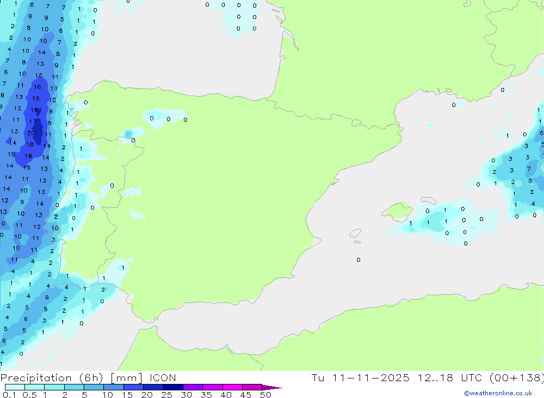
Task: Click the '[mm]' unit label
Action: coord(126,378)
